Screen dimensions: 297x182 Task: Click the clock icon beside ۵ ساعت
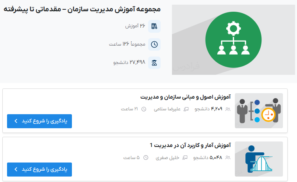[x=146, y=158]
